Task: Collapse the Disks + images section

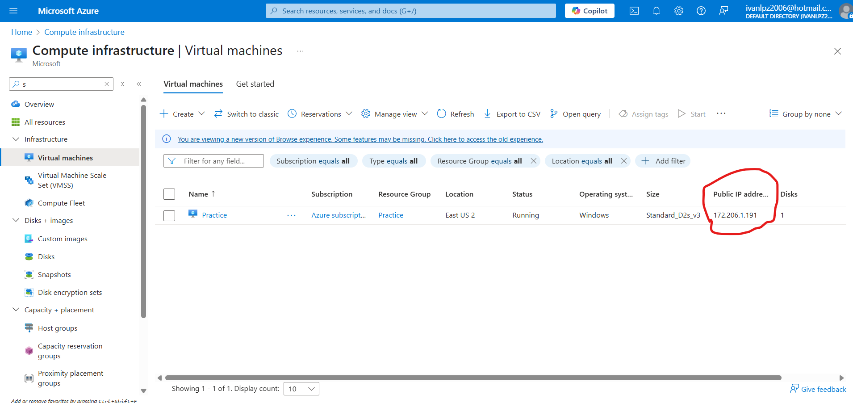Action: [x=16, y=220]
